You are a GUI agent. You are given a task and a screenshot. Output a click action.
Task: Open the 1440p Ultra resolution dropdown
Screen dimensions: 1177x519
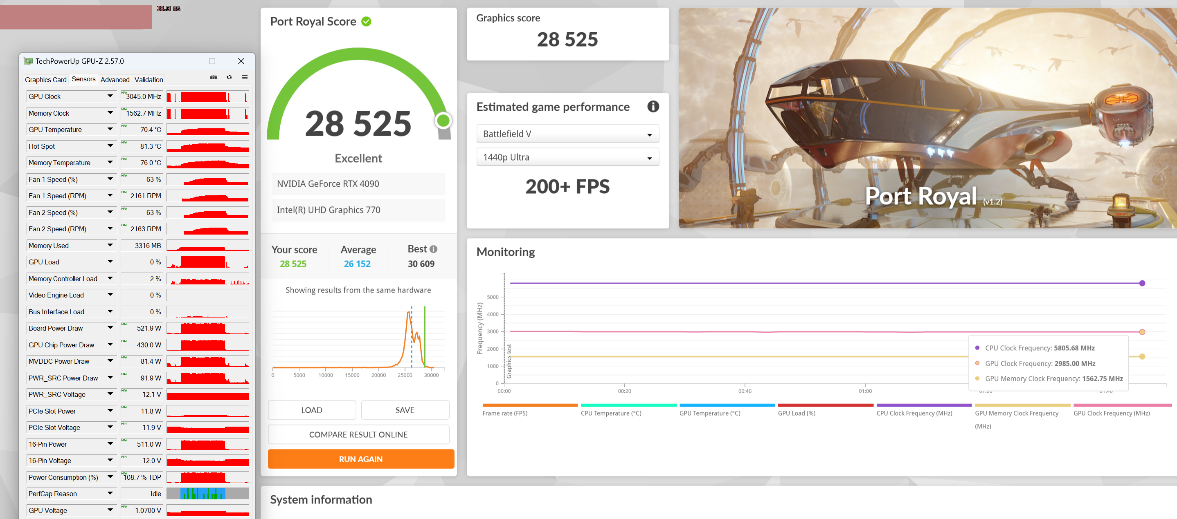click(567, 157)
